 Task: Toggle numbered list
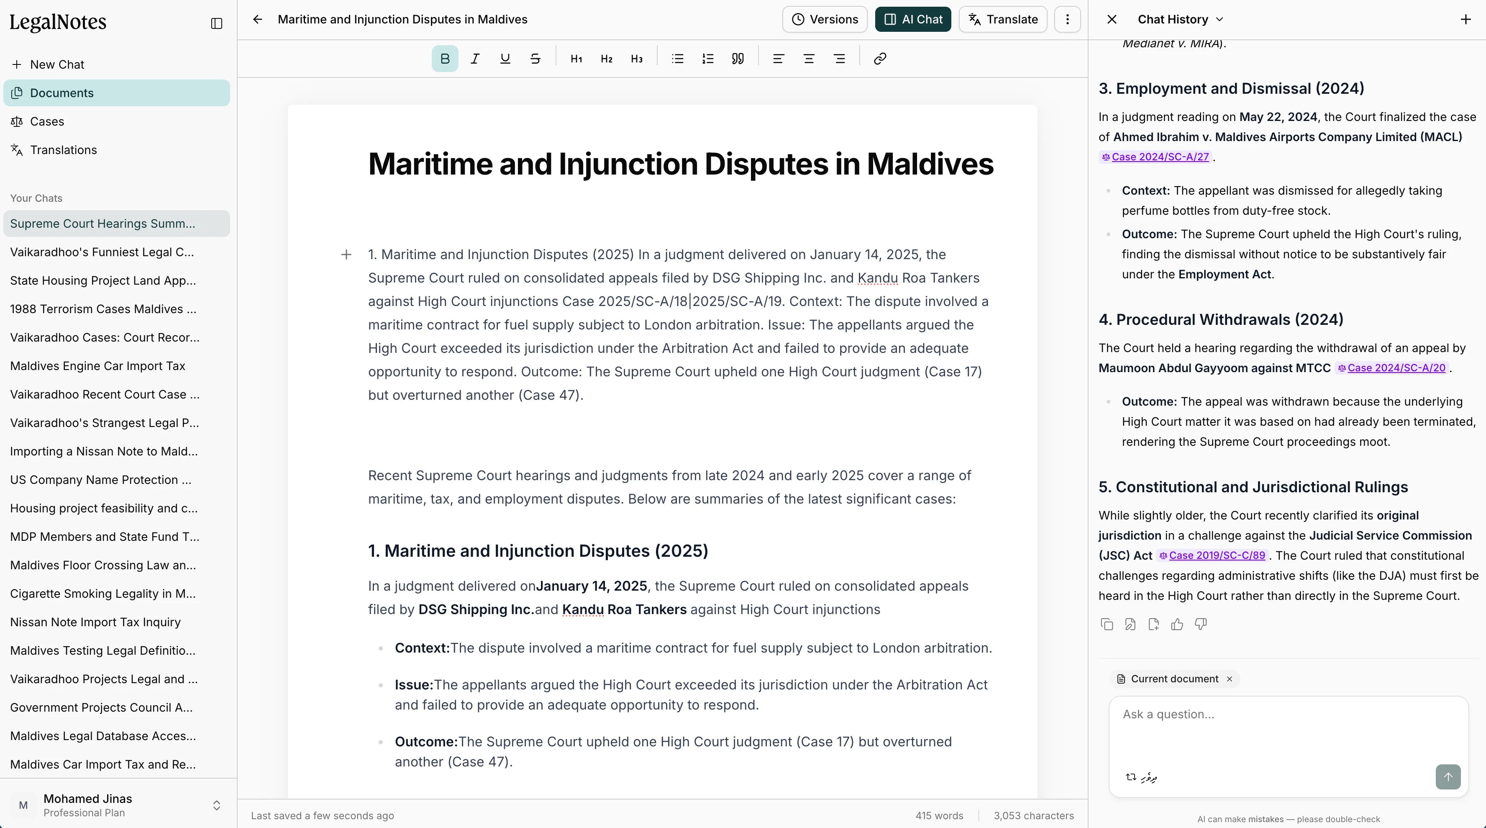point(708,58)
